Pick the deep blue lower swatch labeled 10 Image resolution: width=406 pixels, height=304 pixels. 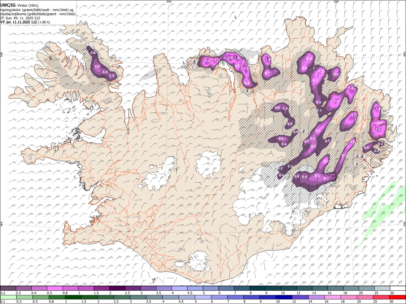click(284, 297)
